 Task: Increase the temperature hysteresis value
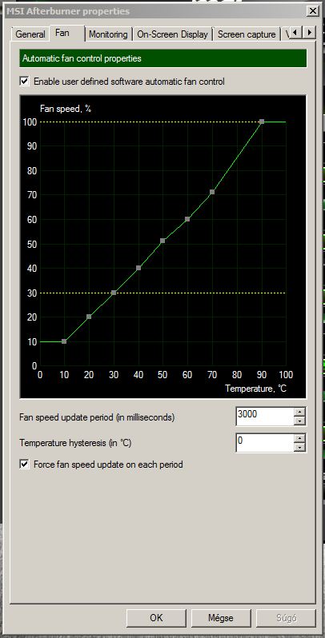300,438
